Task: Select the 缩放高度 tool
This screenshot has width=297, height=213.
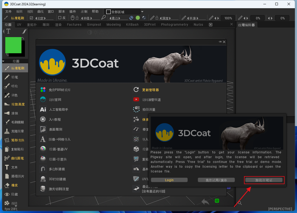Action: (x=15, y=104)
